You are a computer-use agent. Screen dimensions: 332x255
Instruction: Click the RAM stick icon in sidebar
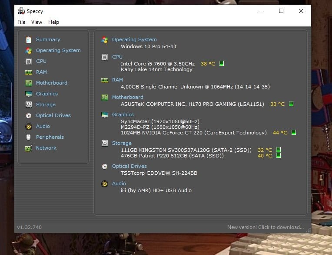[x=29, y=72]
